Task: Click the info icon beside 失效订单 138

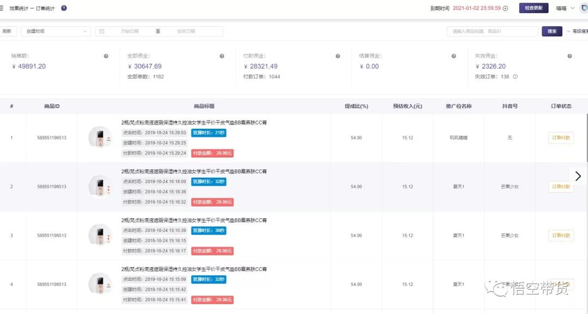Action: point(515,77)
